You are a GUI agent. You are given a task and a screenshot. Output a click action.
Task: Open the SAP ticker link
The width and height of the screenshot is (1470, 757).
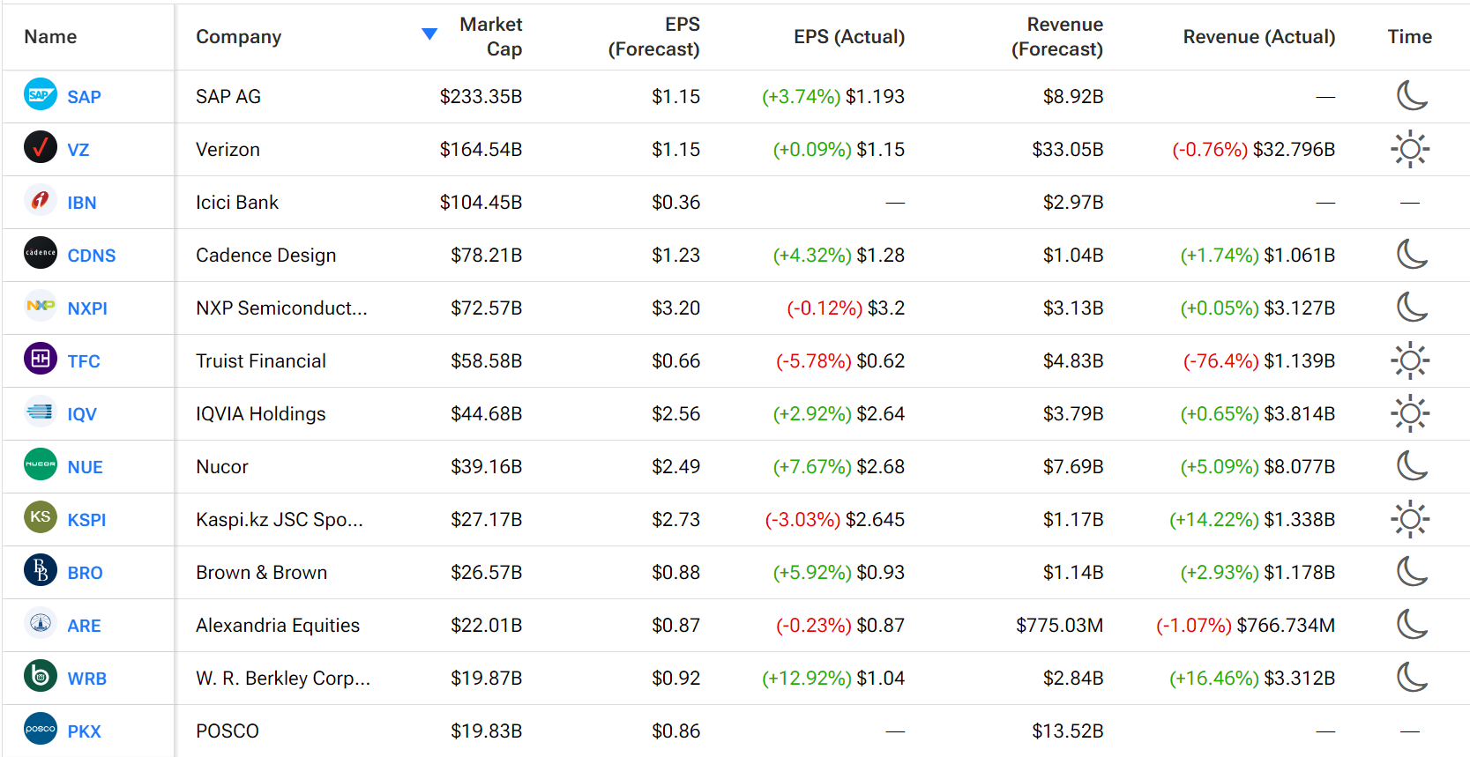tap(84, 97)
